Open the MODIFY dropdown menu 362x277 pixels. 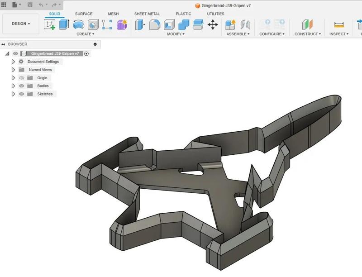176,33
